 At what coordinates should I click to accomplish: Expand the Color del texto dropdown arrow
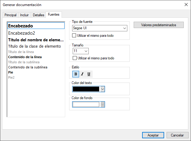(x=103, y=89)
